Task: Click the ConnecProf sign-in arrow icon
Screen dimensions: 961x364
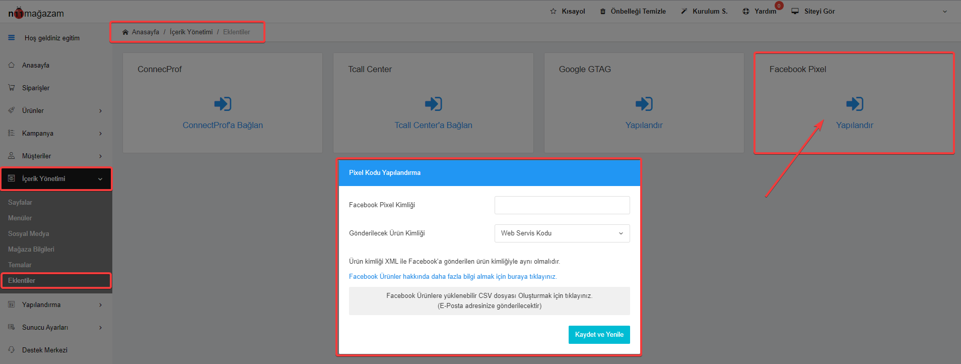Action: (223, 104)
